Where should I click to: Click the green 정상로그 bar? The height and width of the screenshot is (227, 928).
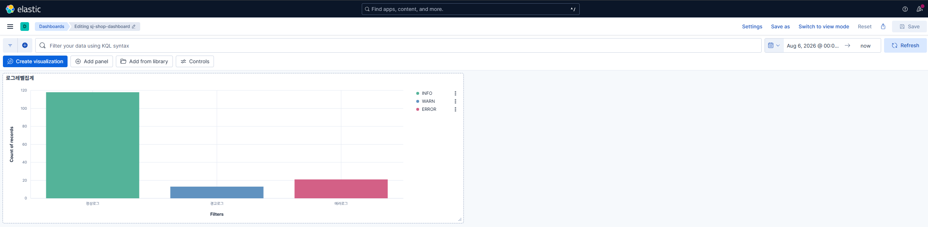(93, 145)
